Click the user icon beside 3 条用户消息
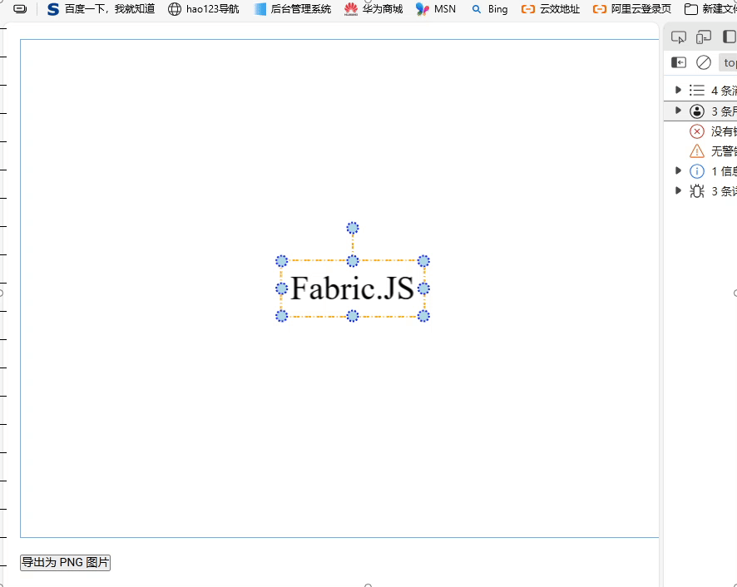The width and height of the screenshot is (737, 587). coord(697,111)
